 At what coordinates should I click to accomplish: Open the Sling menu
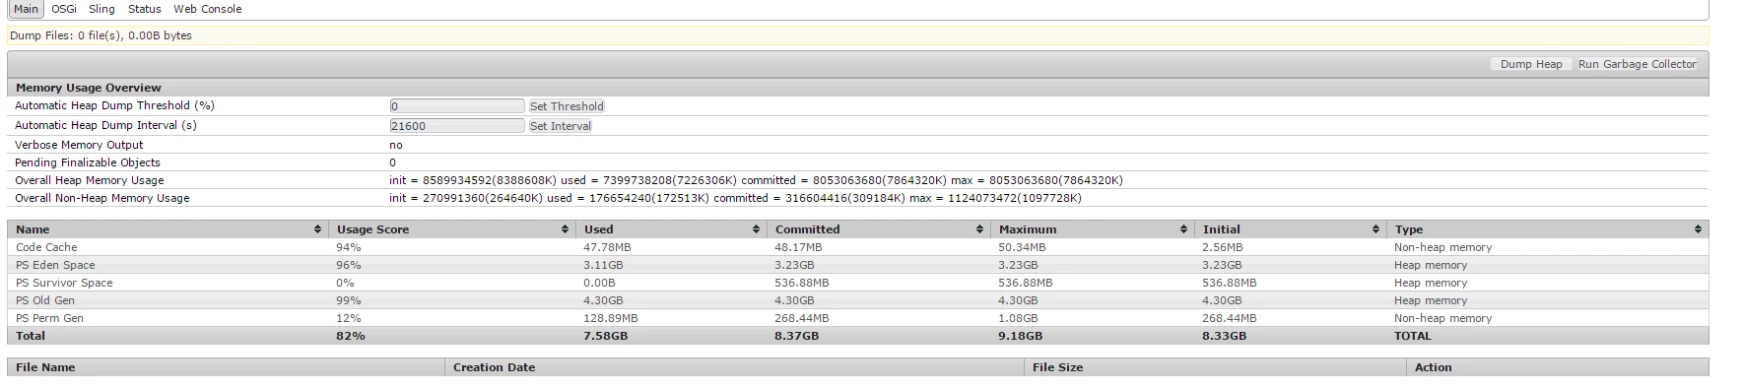click(x=101, y=9)
